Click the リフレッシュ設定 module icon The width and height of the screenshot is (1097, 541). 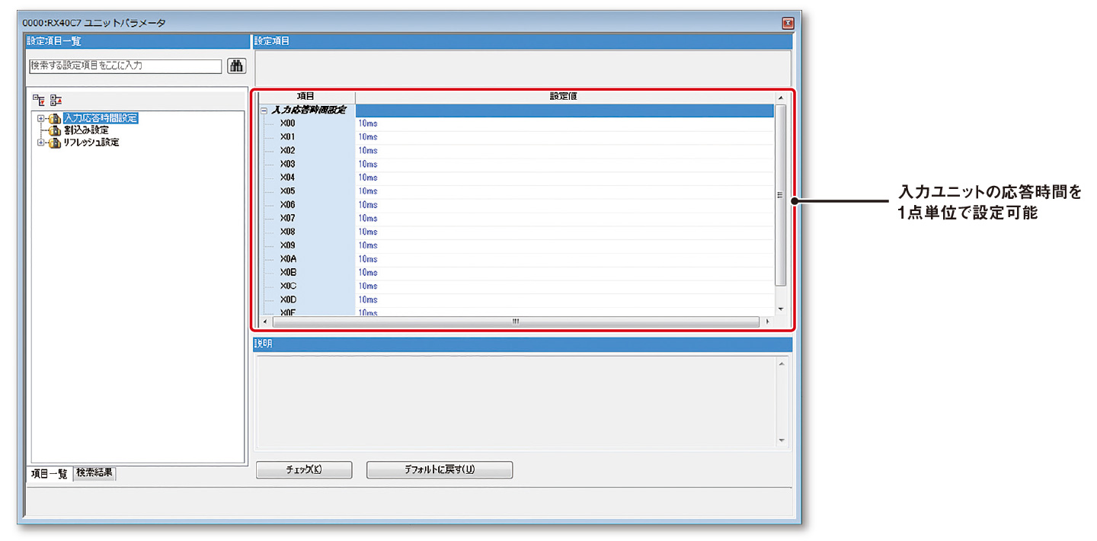pyautogui.click(x=54, y=142)
